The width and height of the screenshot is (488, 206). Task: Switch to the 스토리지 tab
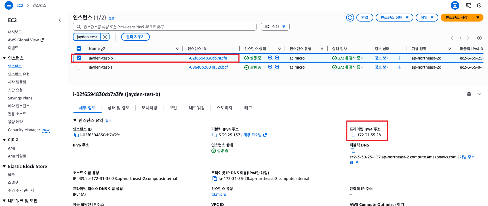tap(224, 108)
